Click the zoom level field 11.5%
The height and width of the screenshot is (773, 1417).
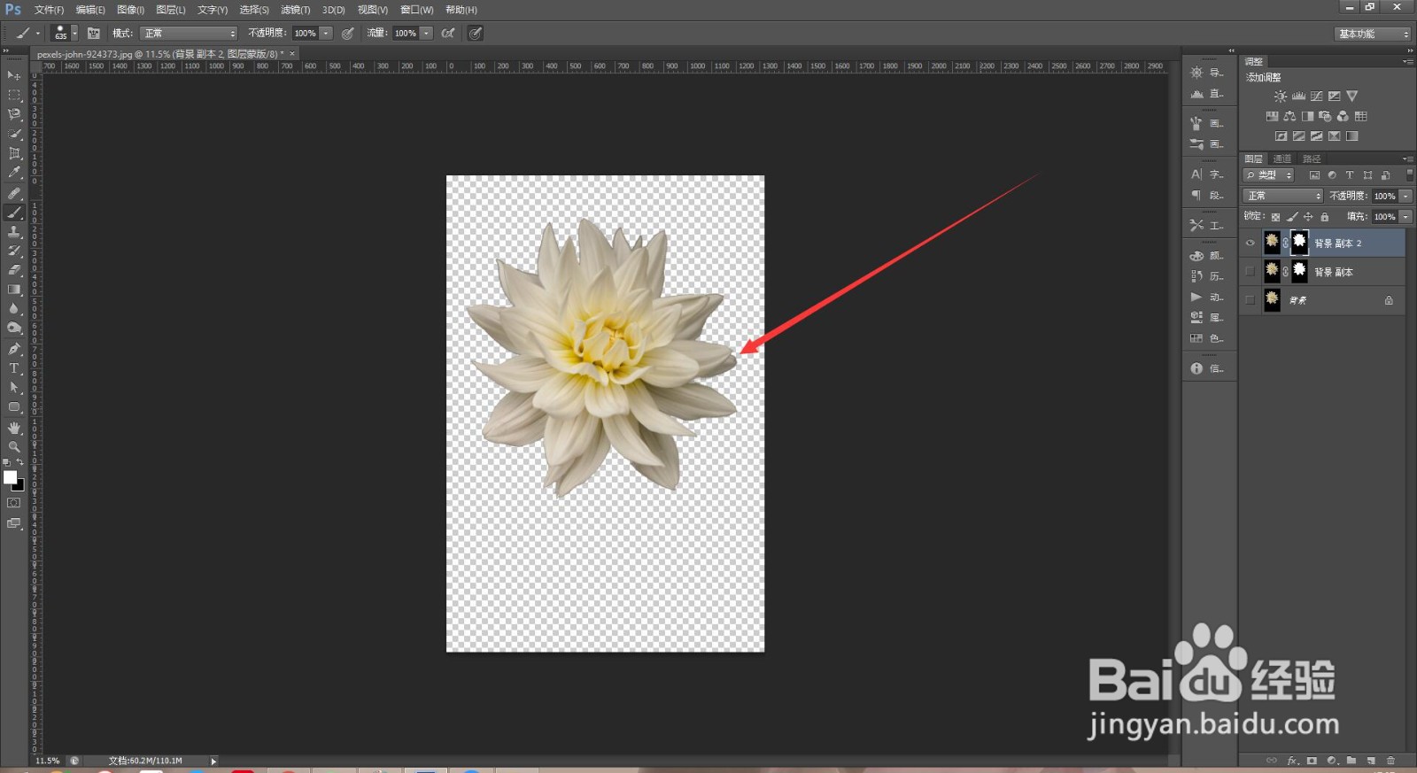click(48, 761)
